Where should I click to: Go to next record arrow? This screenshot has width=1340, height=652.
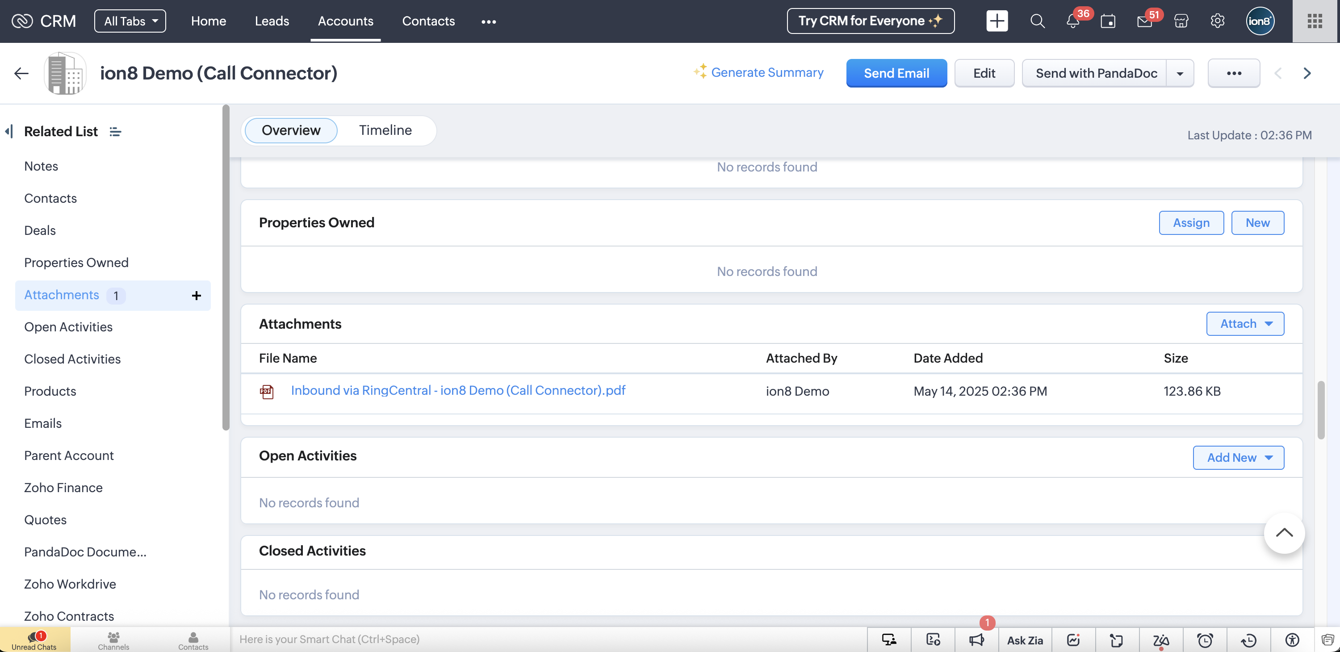point(1306,73)
